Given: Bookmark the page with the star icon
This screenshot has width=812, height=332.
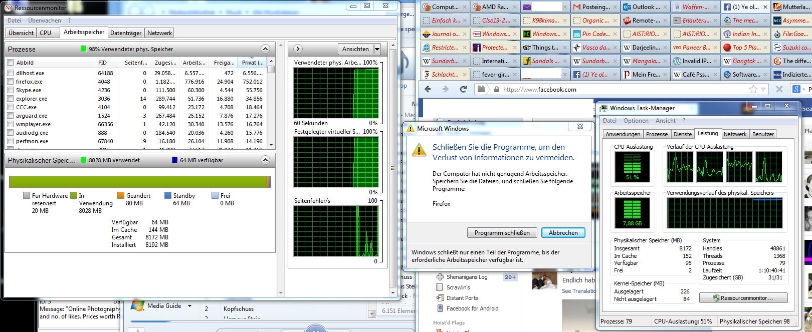Looking at the screenshot, I should 753,90.
